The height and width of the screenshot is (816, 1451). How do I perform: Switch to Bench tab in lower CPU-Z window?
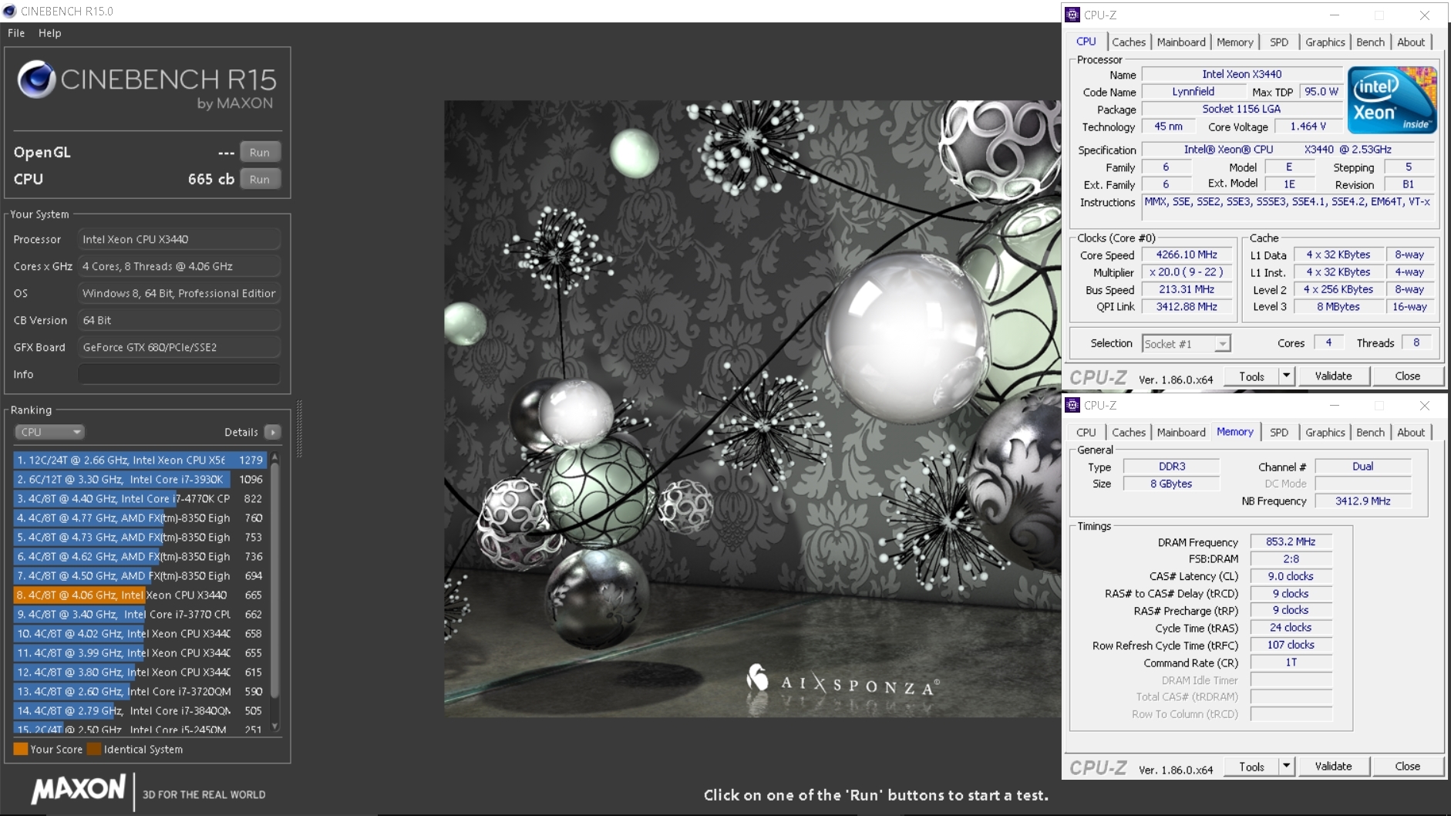click(1371, 433)
